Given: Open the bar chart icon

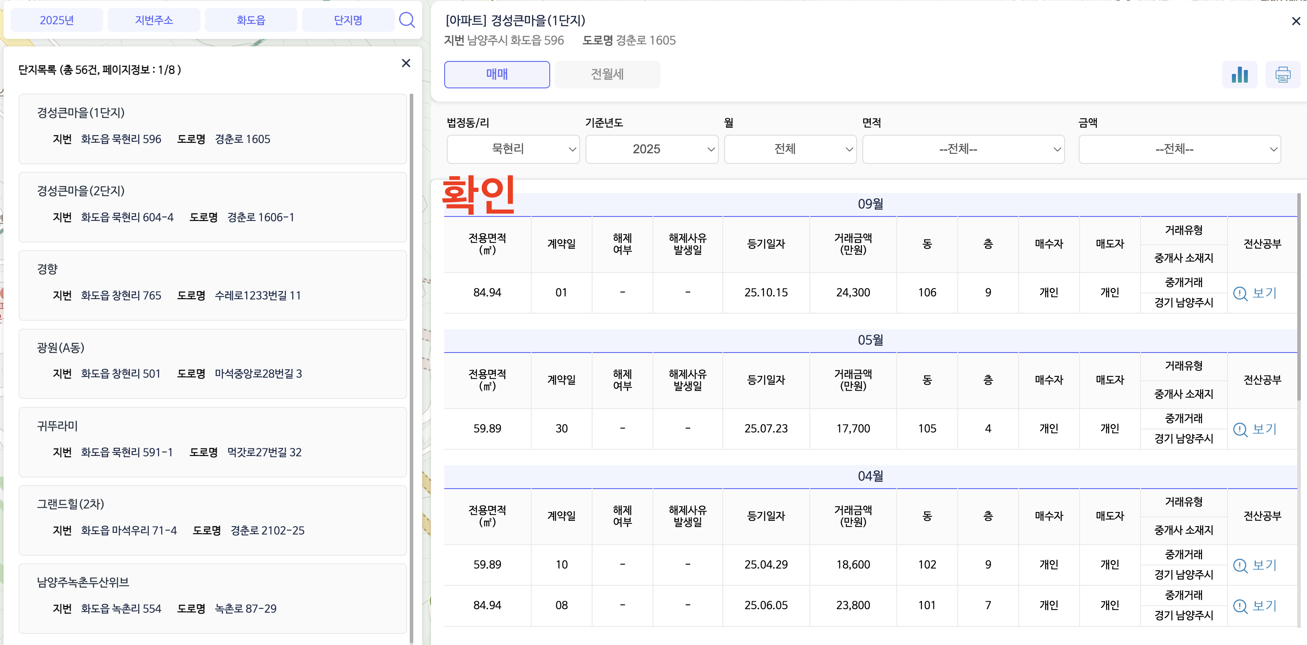Looking at the screenshot, I should tap(1239, 75).
